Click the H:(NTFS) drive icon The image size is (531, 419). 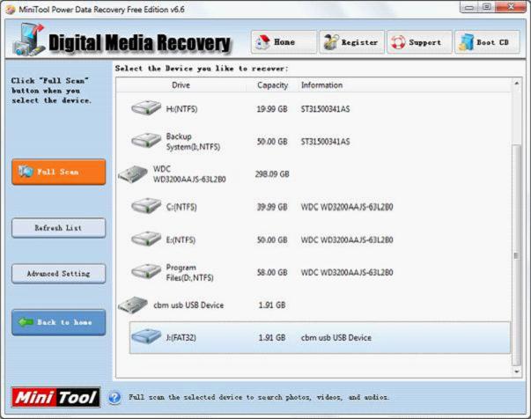(146, 108)
